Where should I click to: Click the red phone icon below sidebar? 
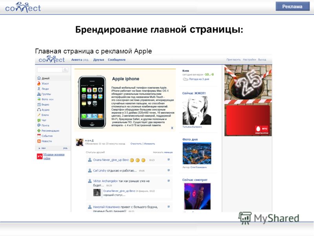[40, 156]
